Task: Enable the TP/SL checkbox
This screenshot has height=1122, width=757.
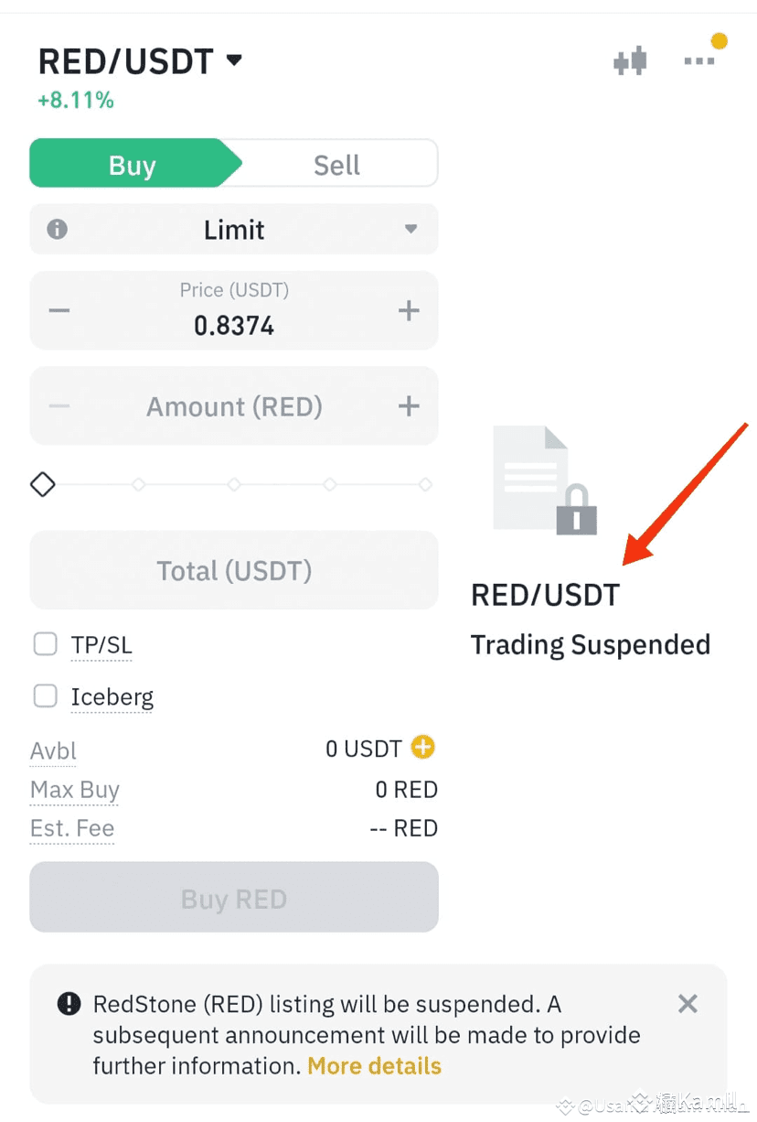Action: (45, 643)
